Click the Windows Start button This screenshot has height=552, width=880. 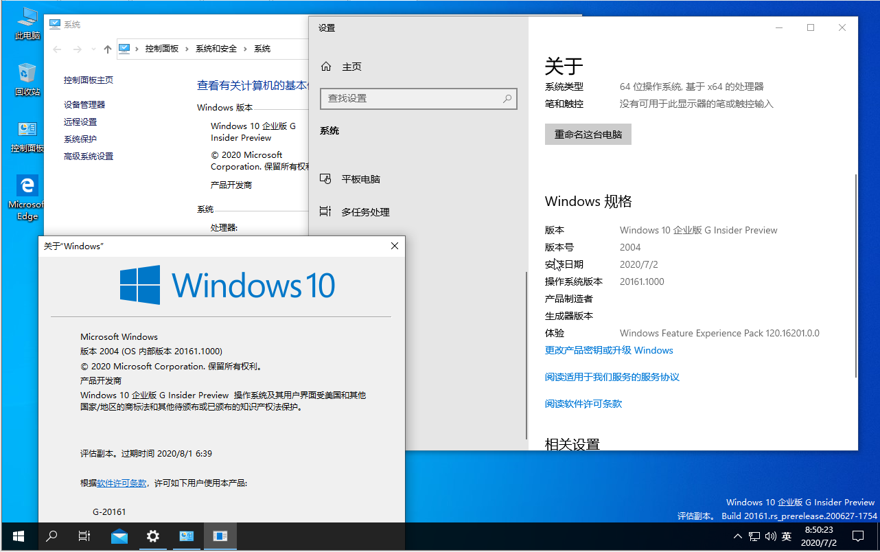18,536
